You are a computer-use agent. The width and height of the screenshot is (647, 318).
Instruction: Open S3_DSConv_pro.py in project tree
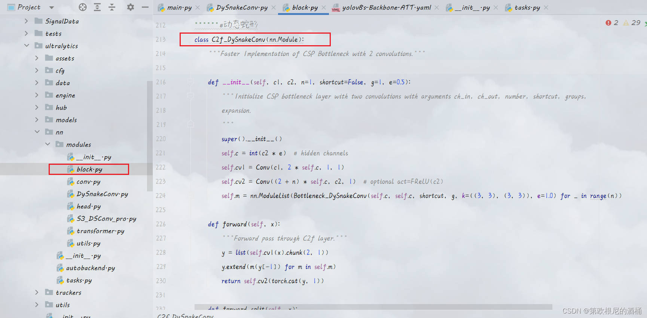coord(106,219)
